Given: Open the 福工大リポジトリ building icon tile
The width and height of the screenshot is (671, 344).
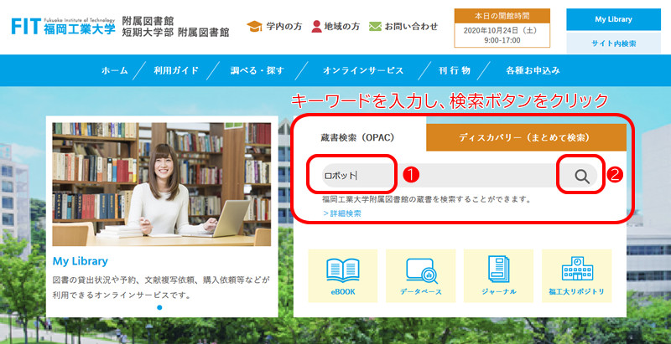Looking at the screenshot, I should tap(576, 275).
